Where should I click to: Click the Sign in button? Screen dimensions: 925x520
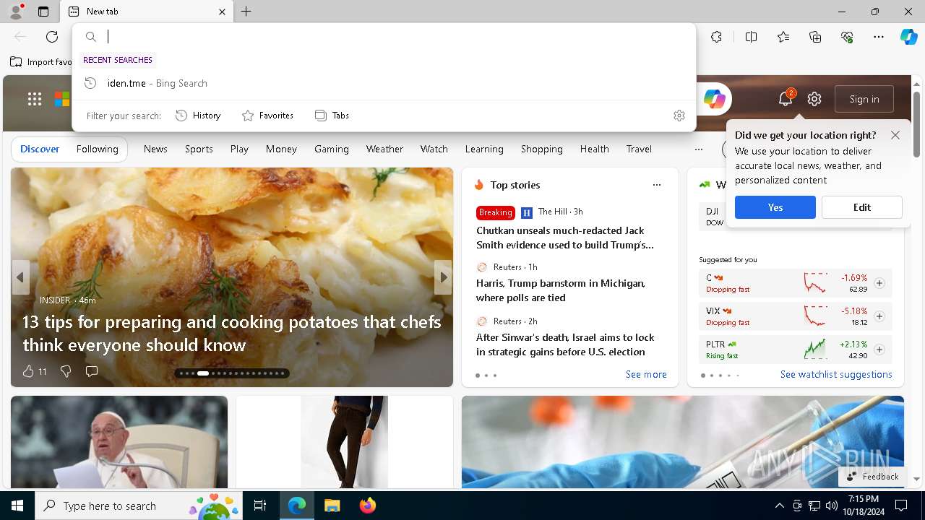(864, 99)
